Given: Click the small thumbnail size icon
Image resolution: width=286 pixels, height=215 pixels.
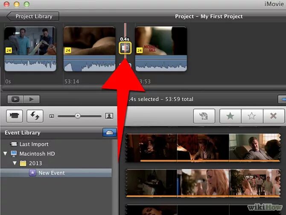Looking at the screenshot, I should pos(52,116).
